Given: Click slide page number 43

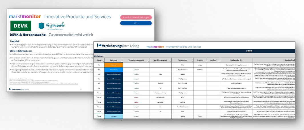Looking at the screenshot, I should (81, 89).
